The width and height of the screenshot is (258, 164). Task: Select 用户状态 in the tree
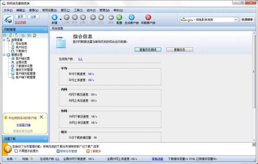[x=21, y=47]
